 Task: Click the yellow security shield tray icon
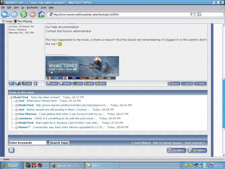186,165
